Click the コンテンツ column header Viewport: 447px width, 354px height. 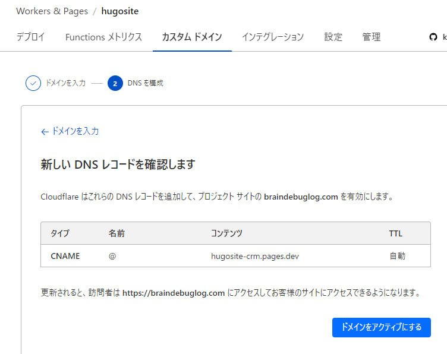226,233
